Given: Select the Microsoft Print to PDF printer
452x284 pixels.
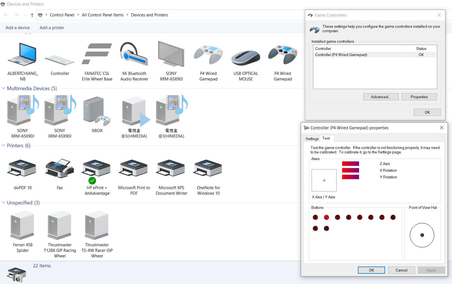Looking at the screenshot, I should click(x=134, y=177).
